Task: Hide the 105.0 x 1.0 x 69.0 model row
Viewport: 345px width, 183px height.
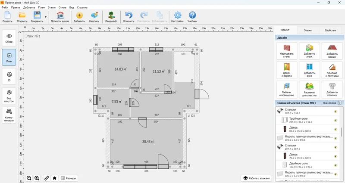Action: click(x=336, y=138)
